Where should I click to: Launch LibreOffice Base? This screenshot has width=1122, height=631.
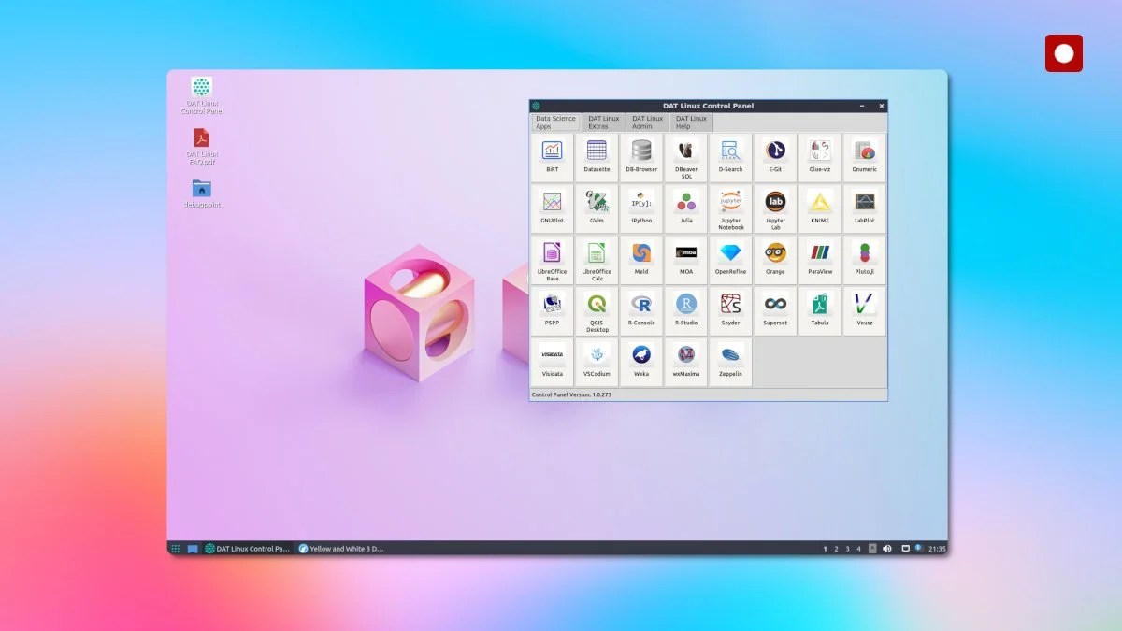point(552,260)
